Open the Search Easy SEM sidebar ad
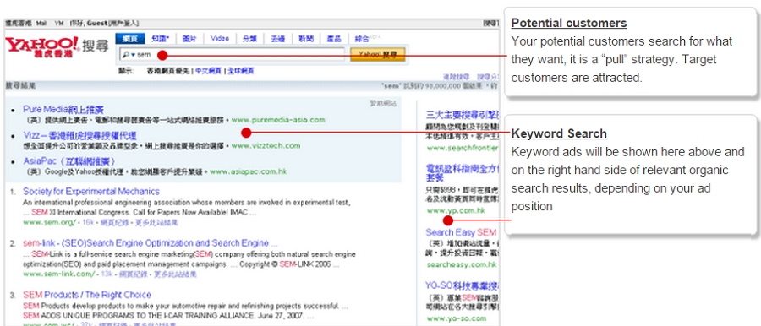Viewport: 761px width, 326px height. point(461,232)
